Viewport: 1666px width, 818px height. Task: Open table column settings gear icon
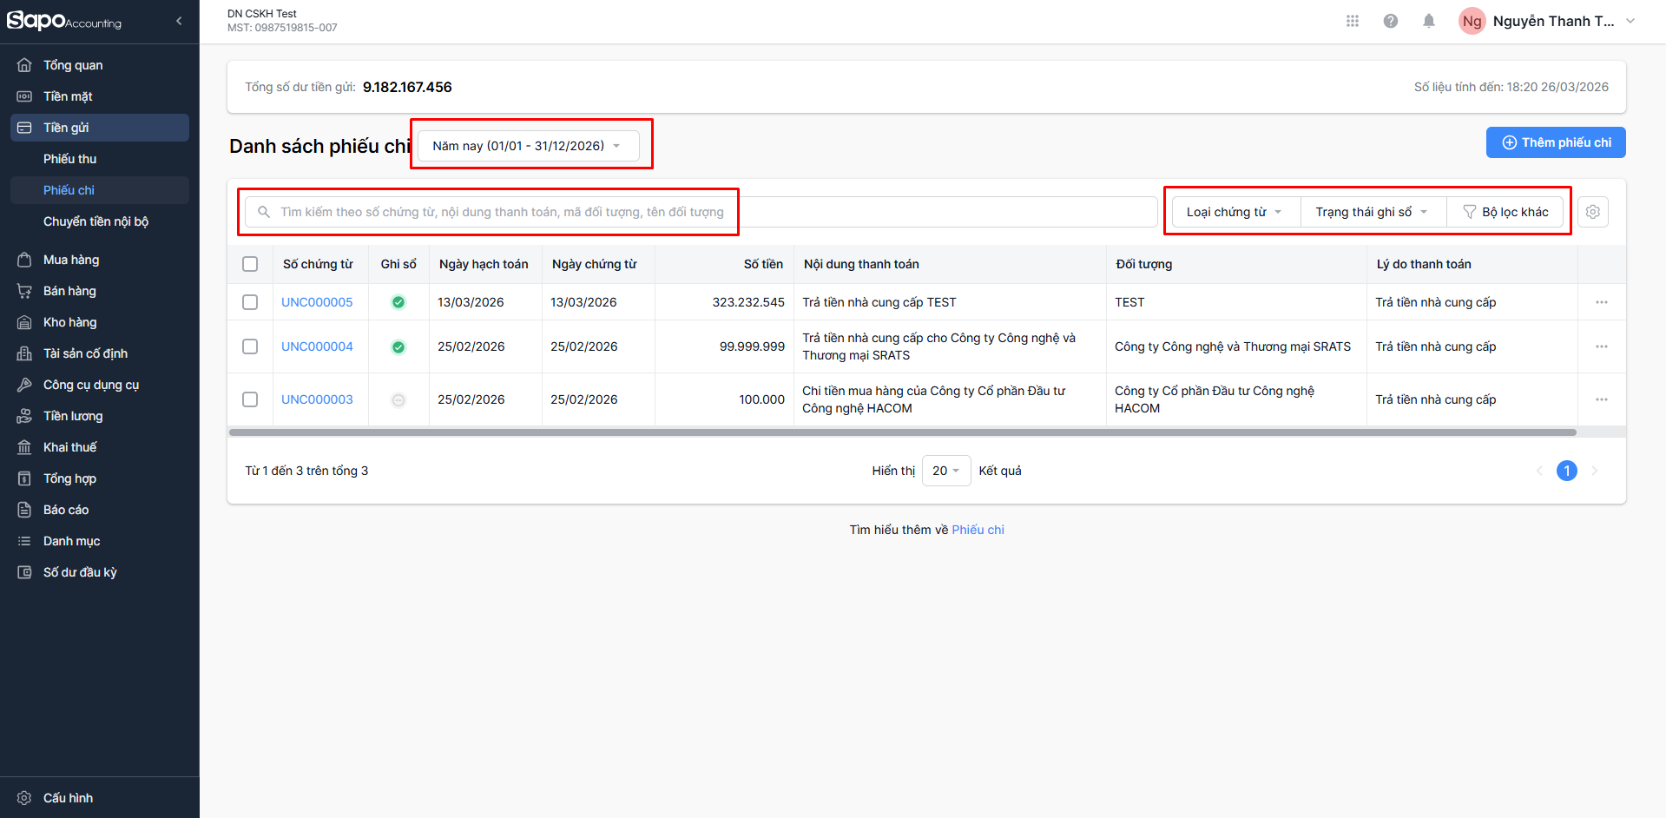pos(1592,212)
